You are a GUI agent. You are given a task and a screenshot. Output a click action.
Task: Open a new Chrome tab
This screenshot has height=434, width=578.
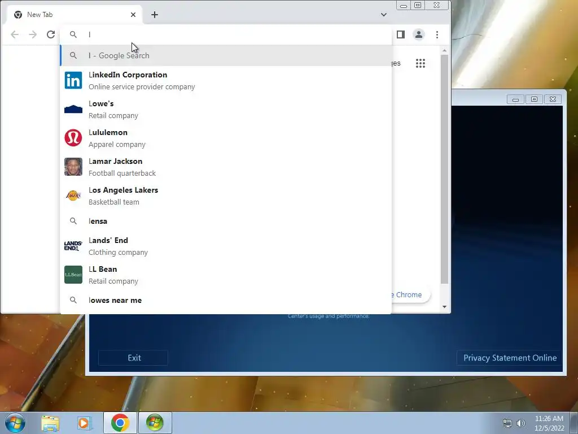tap(155, 15)
